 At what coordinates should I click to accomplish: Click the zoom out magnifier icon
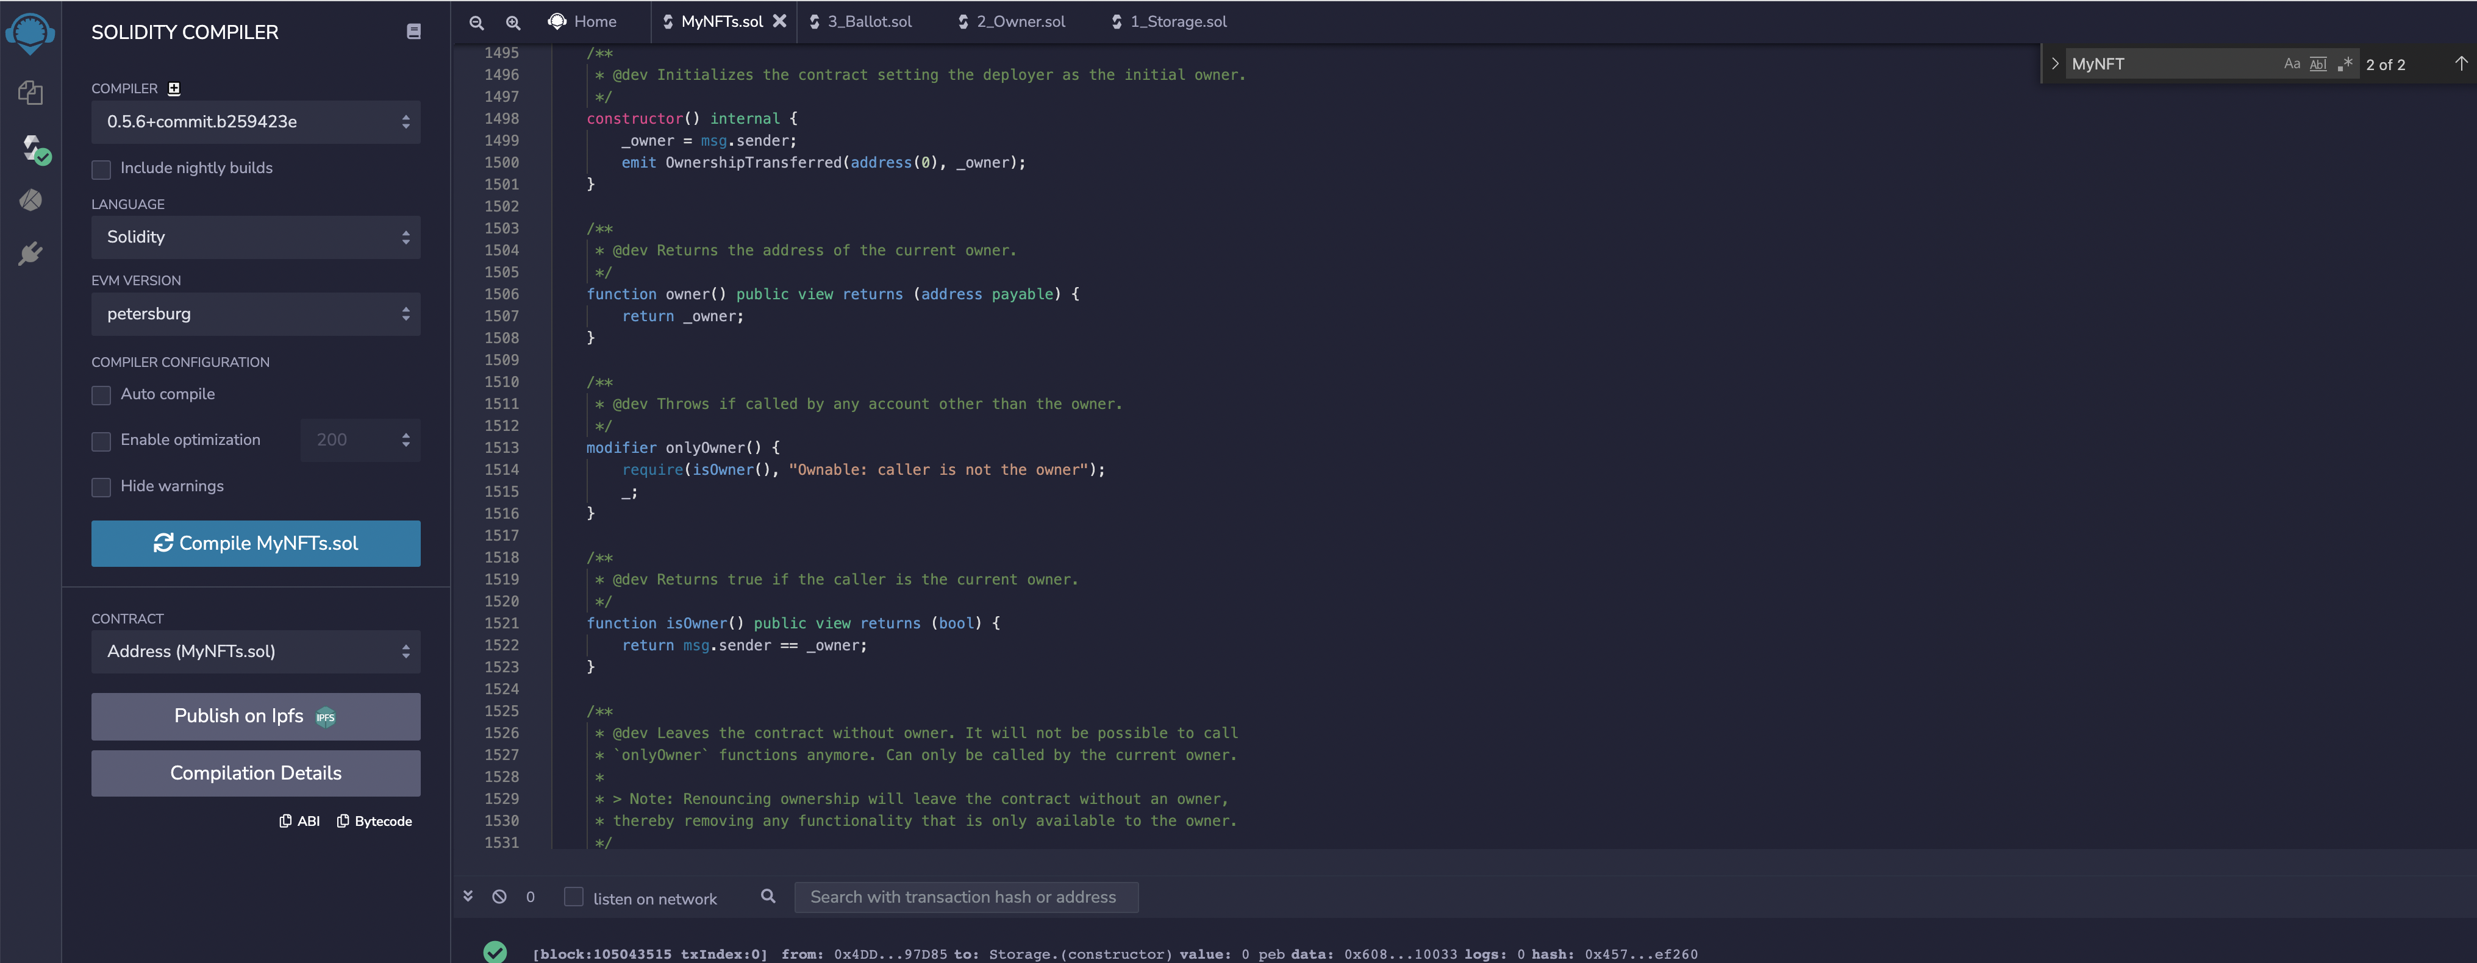(x=476, y=22)
